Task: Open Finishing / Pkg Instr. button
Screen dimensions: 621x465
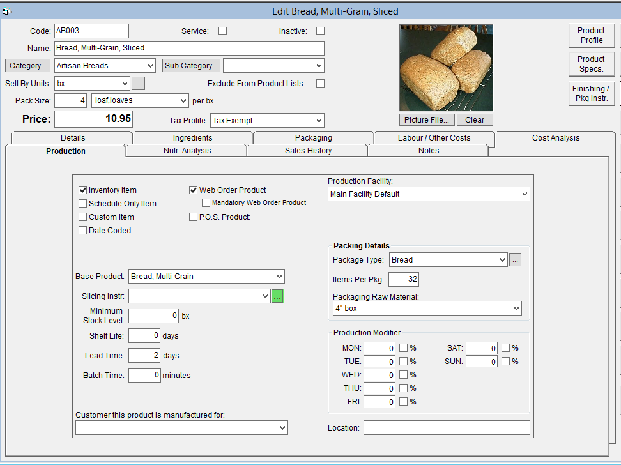Action: (592, 93)
